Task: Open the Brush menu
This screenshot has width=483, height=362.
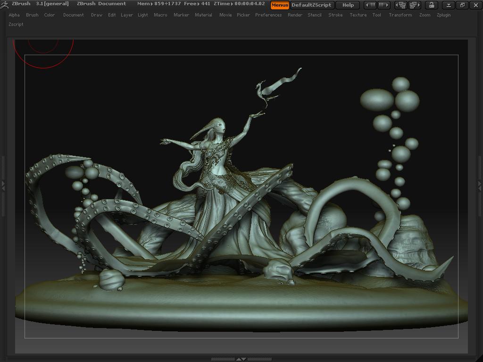Action: (x=33, y=15)
